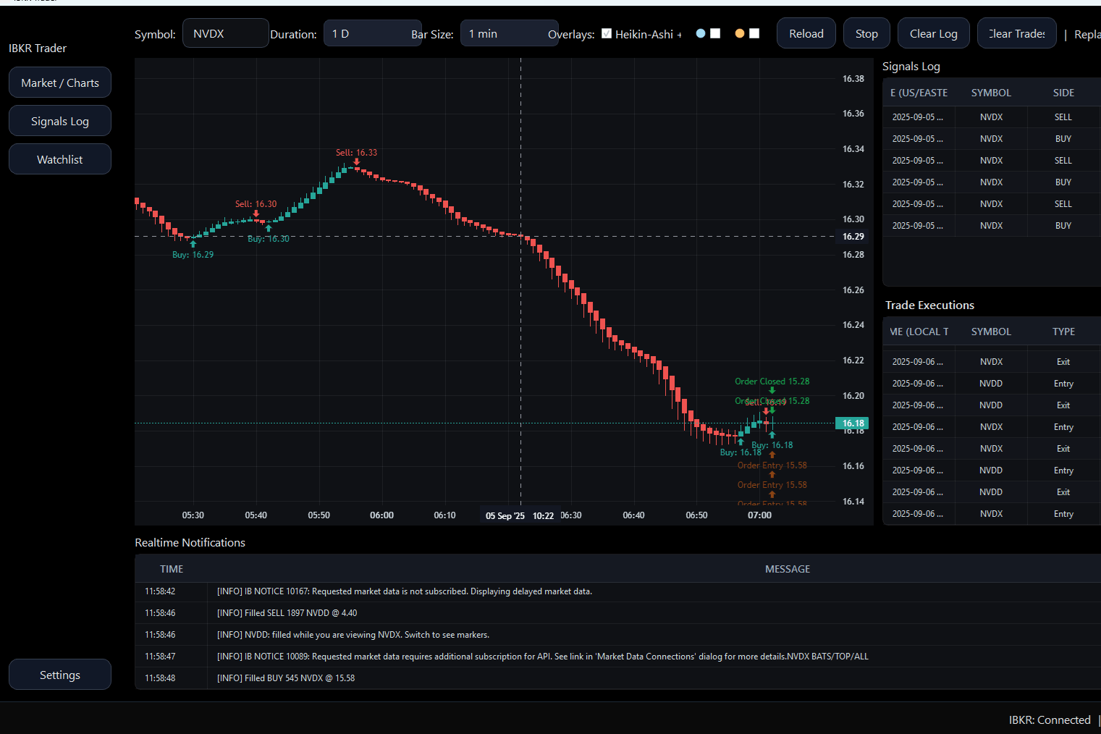Select the Market / Charts sidebar item
The height and width of the screenshot is (734, 1101).
pos(59,83)
